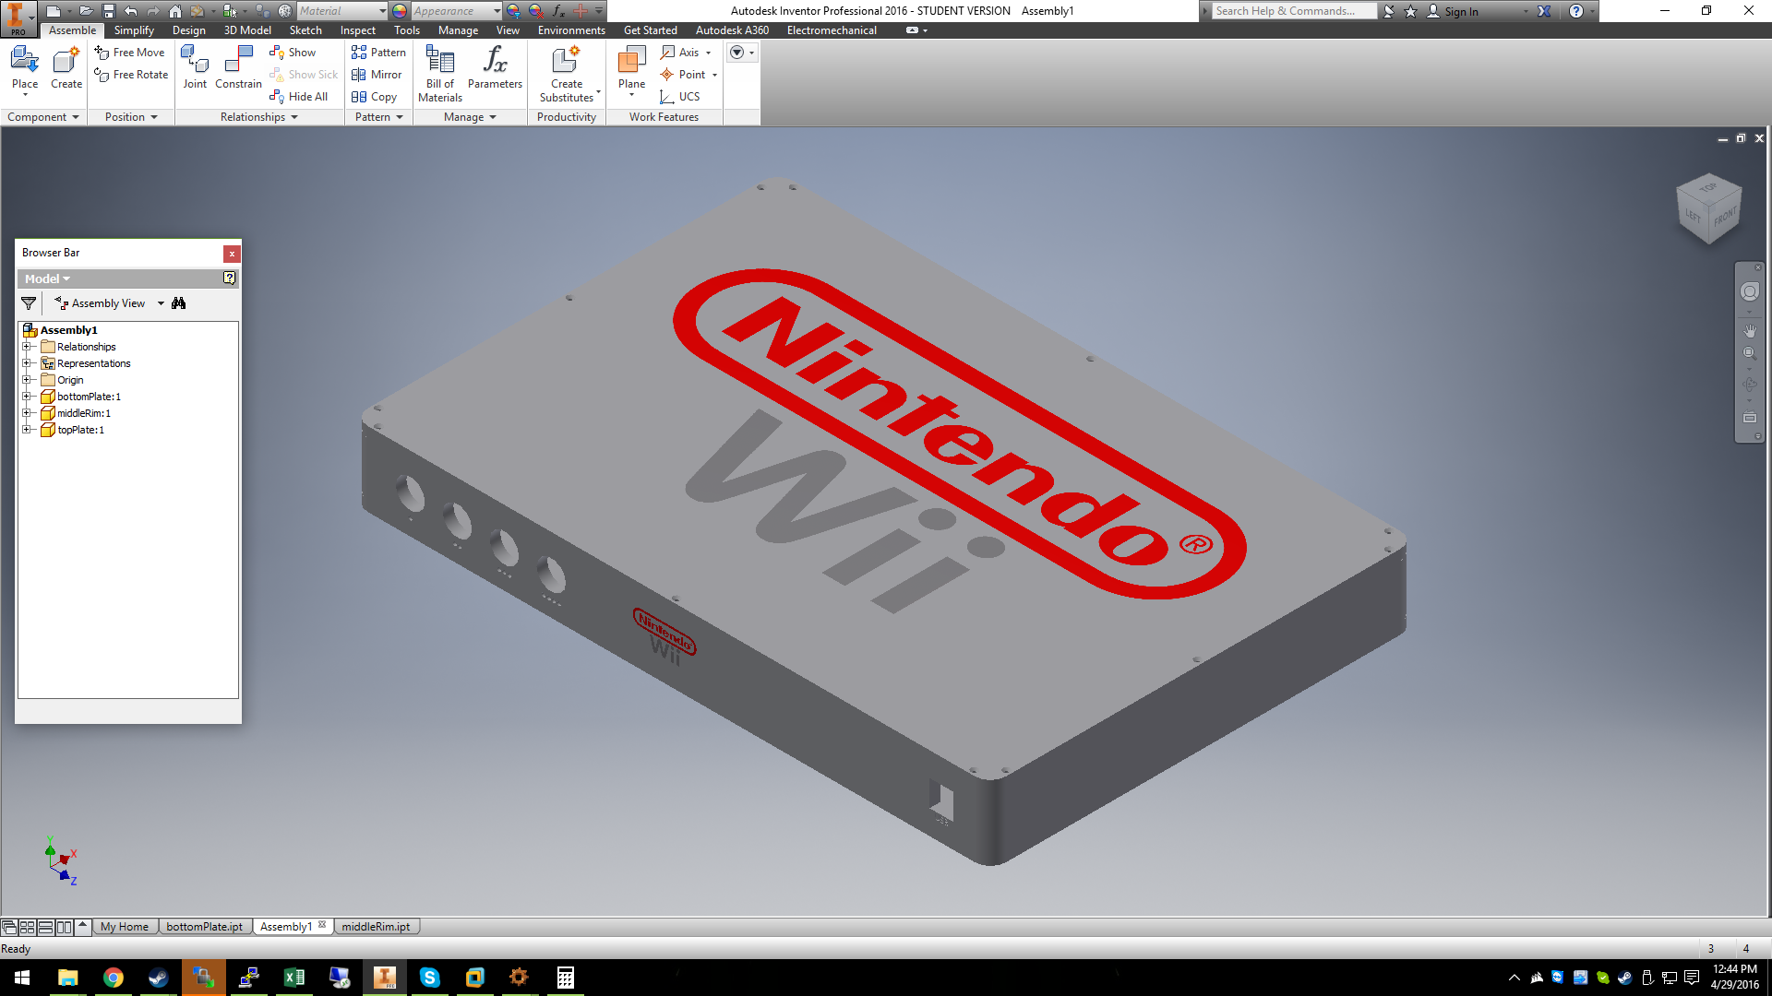
Task: Open the Parameters fx dialog
Action: (x=495, y=68)
